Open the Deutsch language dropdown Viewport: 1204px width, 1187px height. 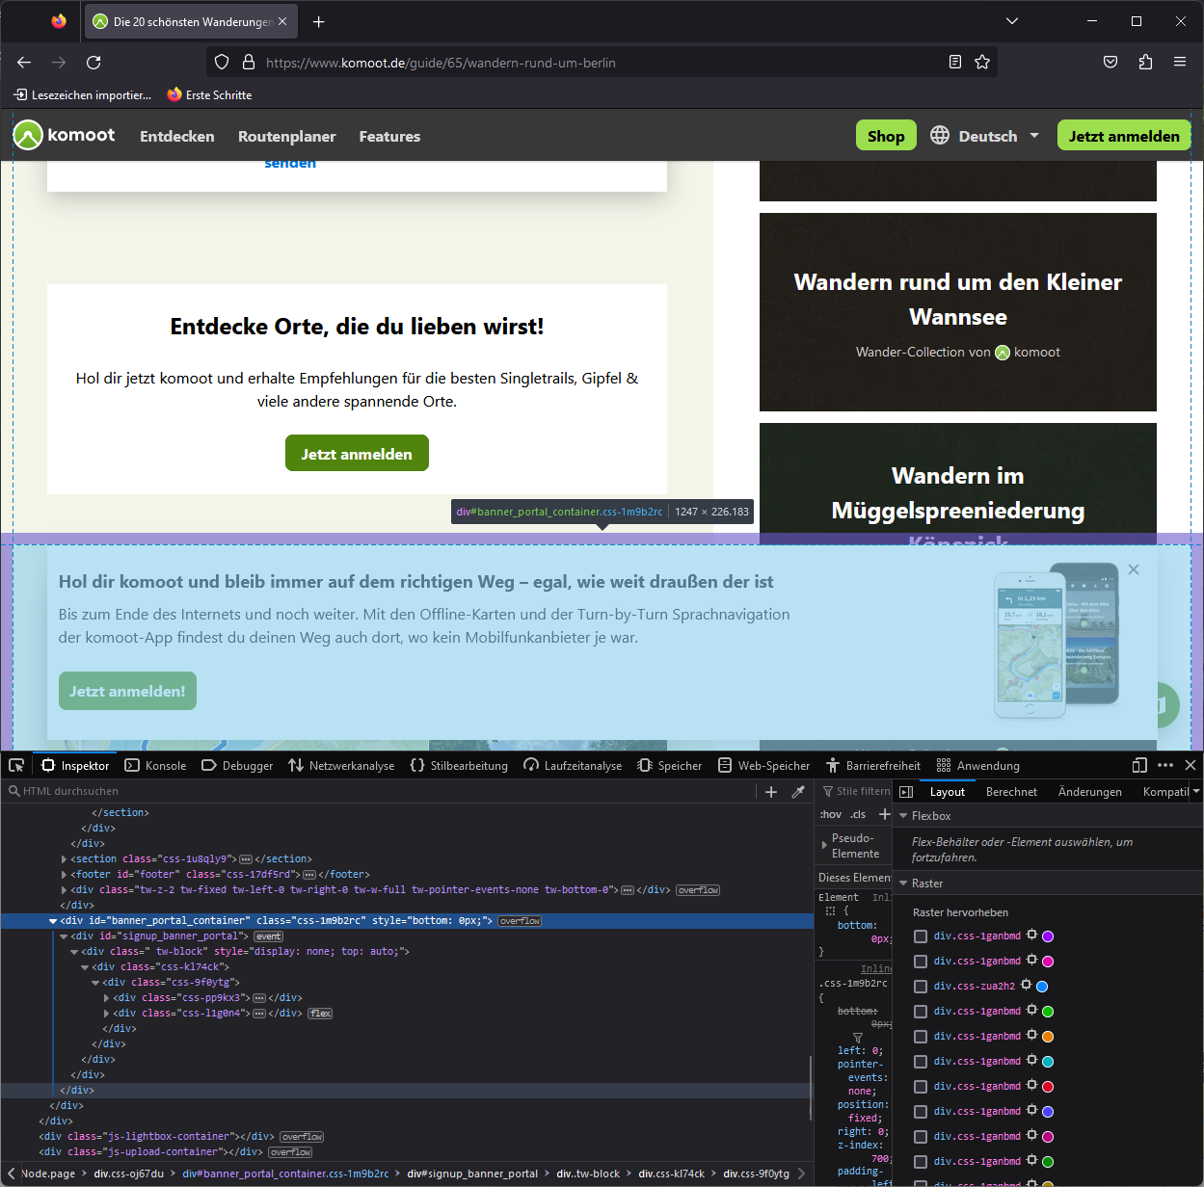click(985, 135)
